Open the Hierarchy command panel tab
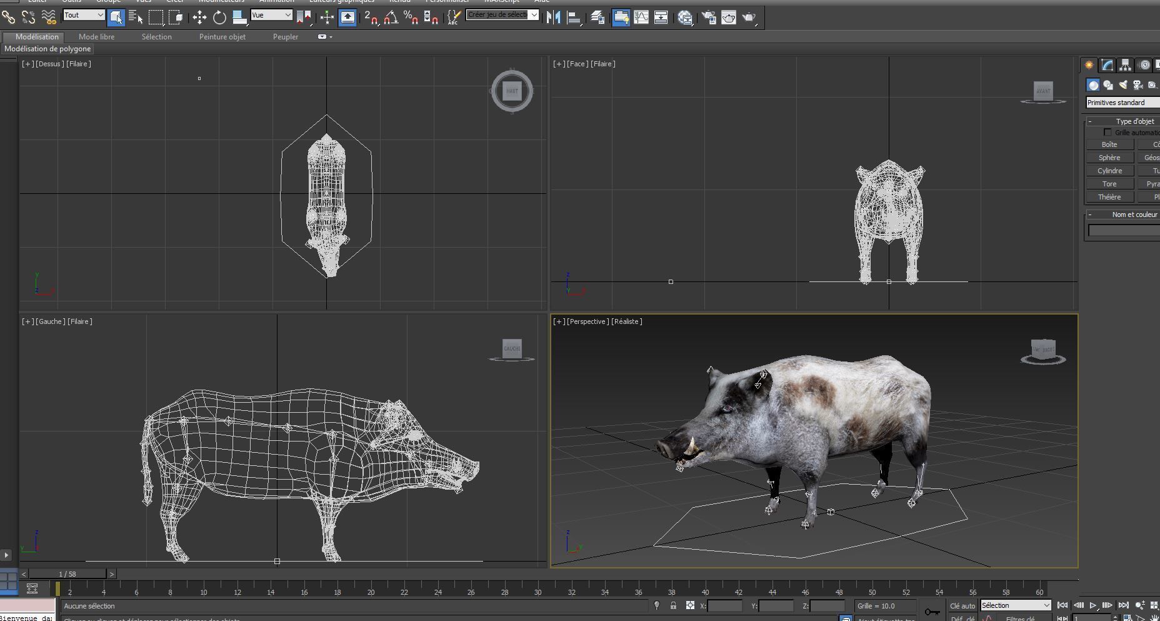 (1125, 65)
